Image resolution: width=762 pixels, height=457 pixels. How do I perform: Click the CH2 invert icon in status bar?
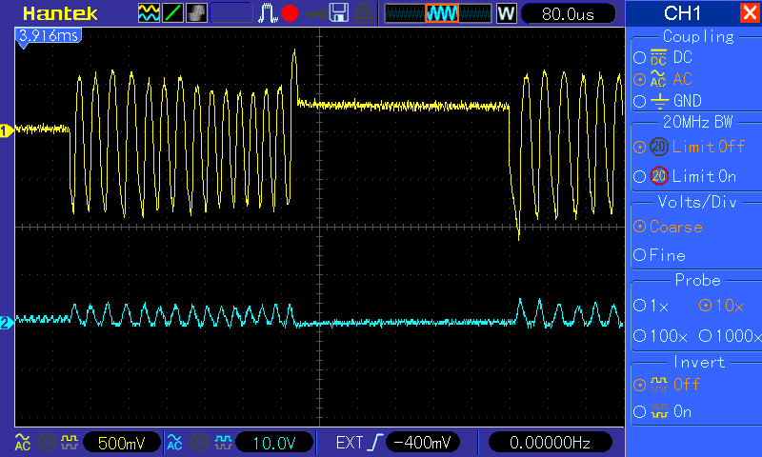pos(223,443)
